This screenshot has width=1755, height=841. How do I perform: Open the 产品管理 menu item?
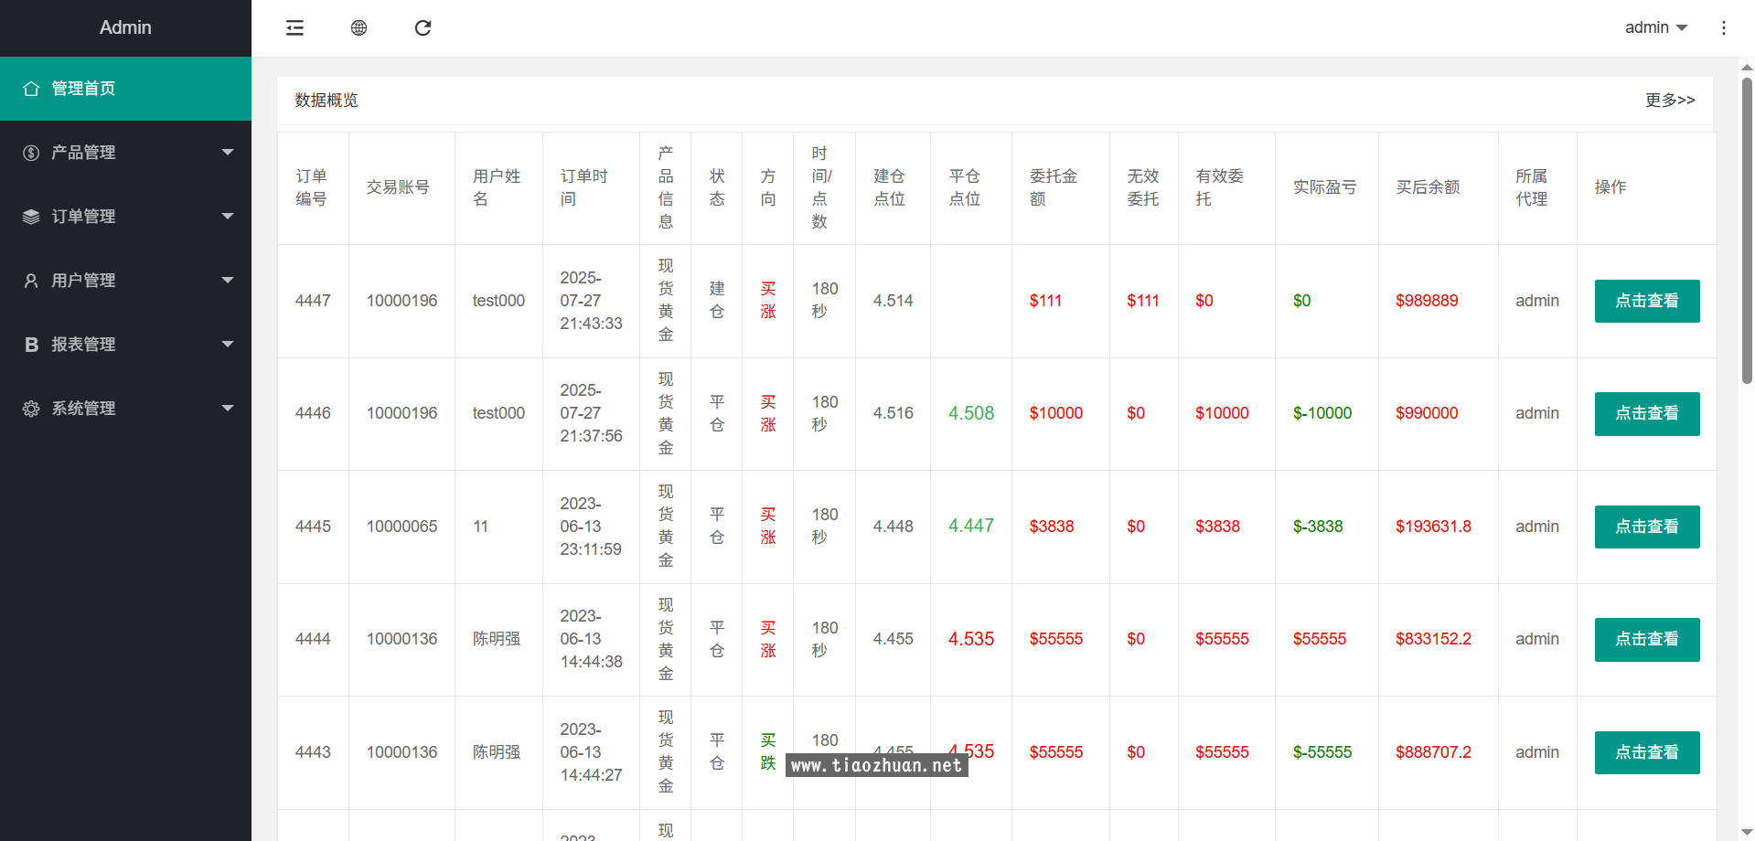click(x=125, y=153)
